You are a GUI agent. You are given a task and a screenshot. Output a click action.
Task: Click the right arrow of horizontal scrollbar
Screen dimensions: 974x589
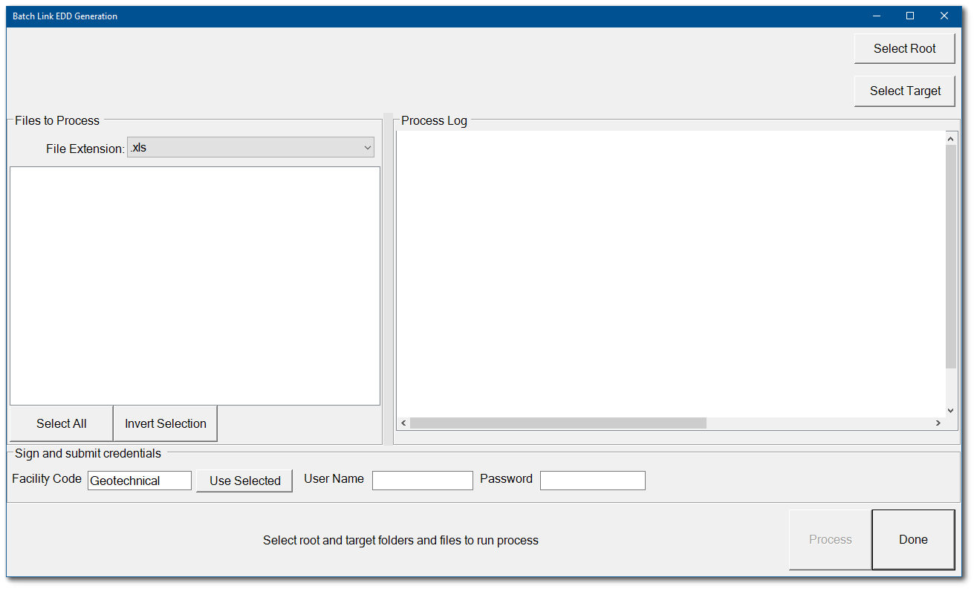coord(938,423)
